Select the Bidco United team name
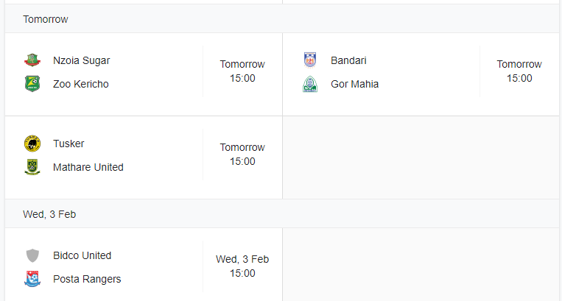Screen dimensions: 562x301 (82, 255)
